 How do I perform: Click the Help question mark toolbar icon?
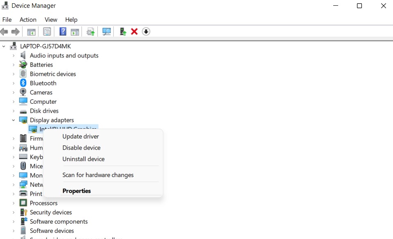63,32
